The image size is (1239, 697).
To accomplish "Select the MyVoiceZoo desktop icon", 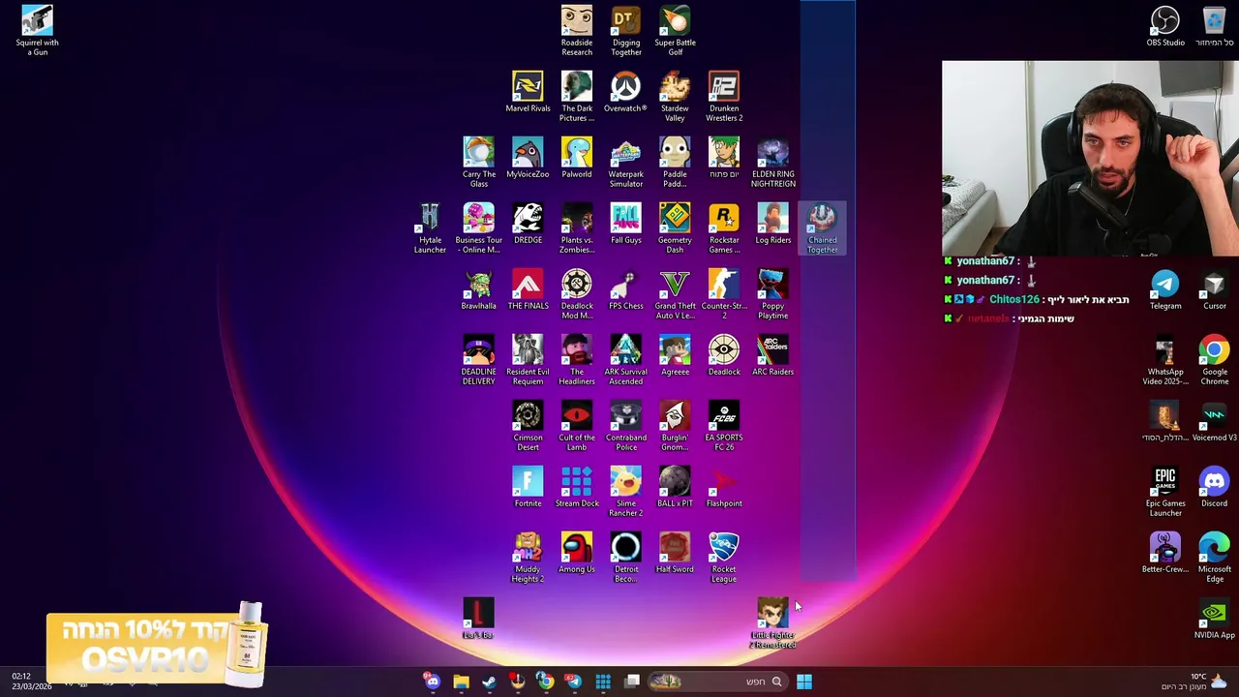I will point(528,158).
